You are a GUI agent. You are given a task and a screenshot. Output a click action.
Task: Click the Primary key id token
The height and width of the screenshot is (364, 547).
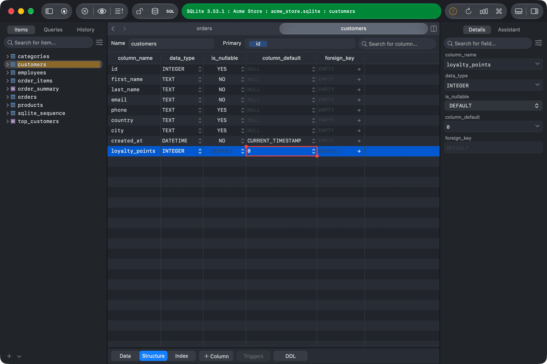pos(258,44)
